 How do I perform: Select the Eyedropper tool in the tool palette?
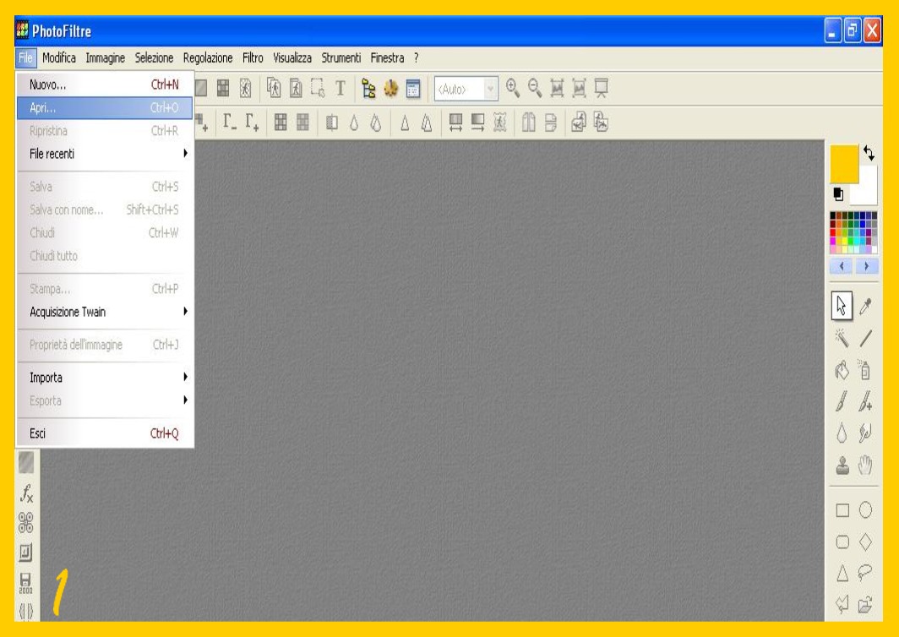tap(867, 304)
